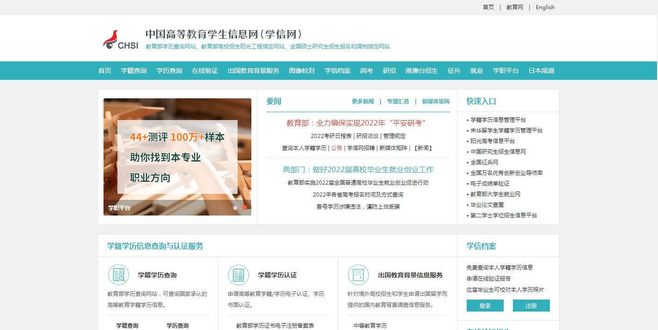
Task: Open 套号学历涉嫌违法 warning link
Action: [x=358, y=207]
